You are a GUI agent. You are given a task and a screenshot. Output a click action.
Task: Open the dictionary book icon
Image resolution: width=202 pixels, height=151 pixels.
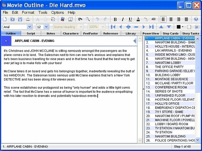point(63,19)
